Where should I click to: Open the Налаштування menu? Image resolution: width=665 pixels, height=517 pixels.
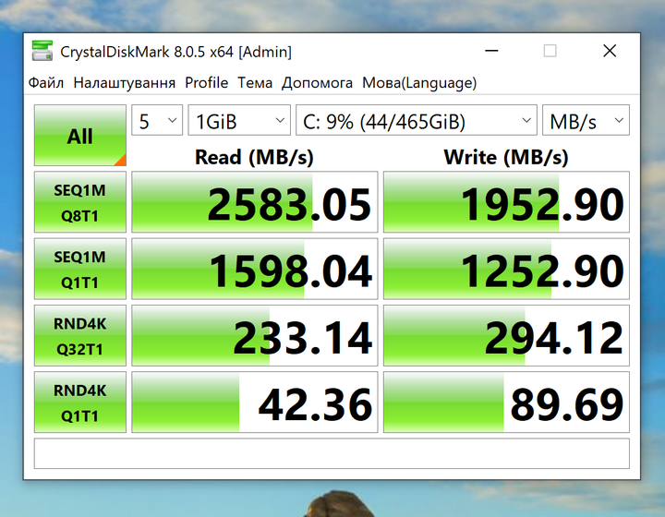[x=125, y=83]
